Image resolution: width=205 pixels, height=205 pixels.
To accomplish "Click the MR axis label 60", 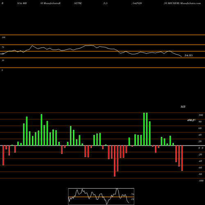I will pos(200,128).
